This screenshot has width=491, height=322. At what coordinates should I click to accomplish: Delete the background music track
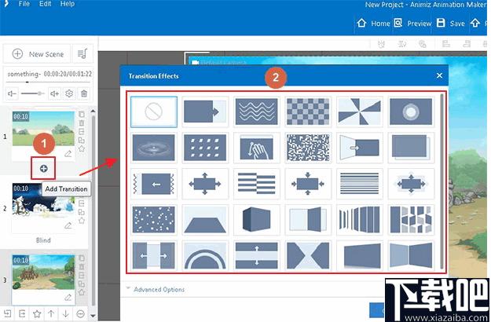[x=84, y=93]
